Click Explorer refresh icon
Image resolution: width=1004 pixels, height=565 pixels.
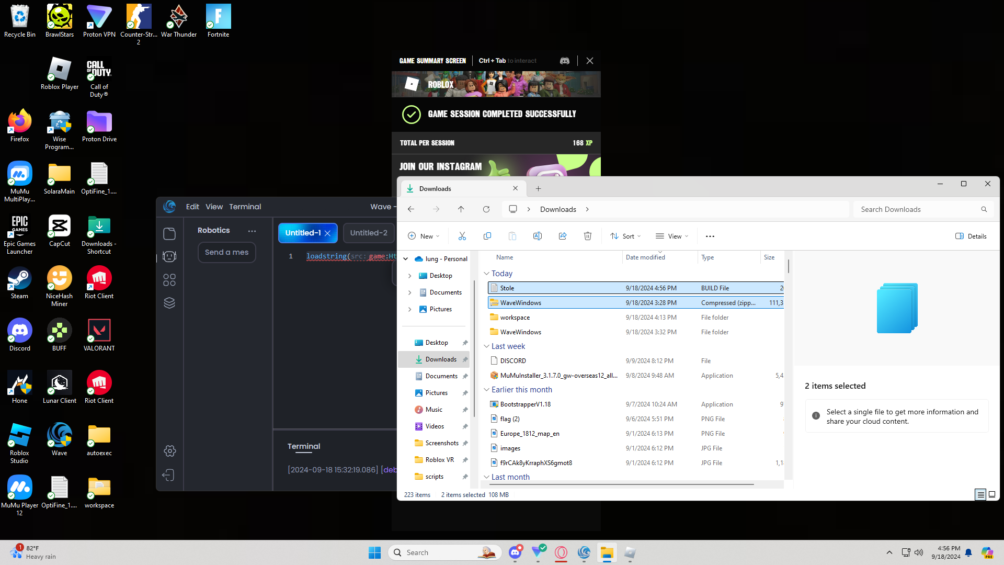(486, 209)
